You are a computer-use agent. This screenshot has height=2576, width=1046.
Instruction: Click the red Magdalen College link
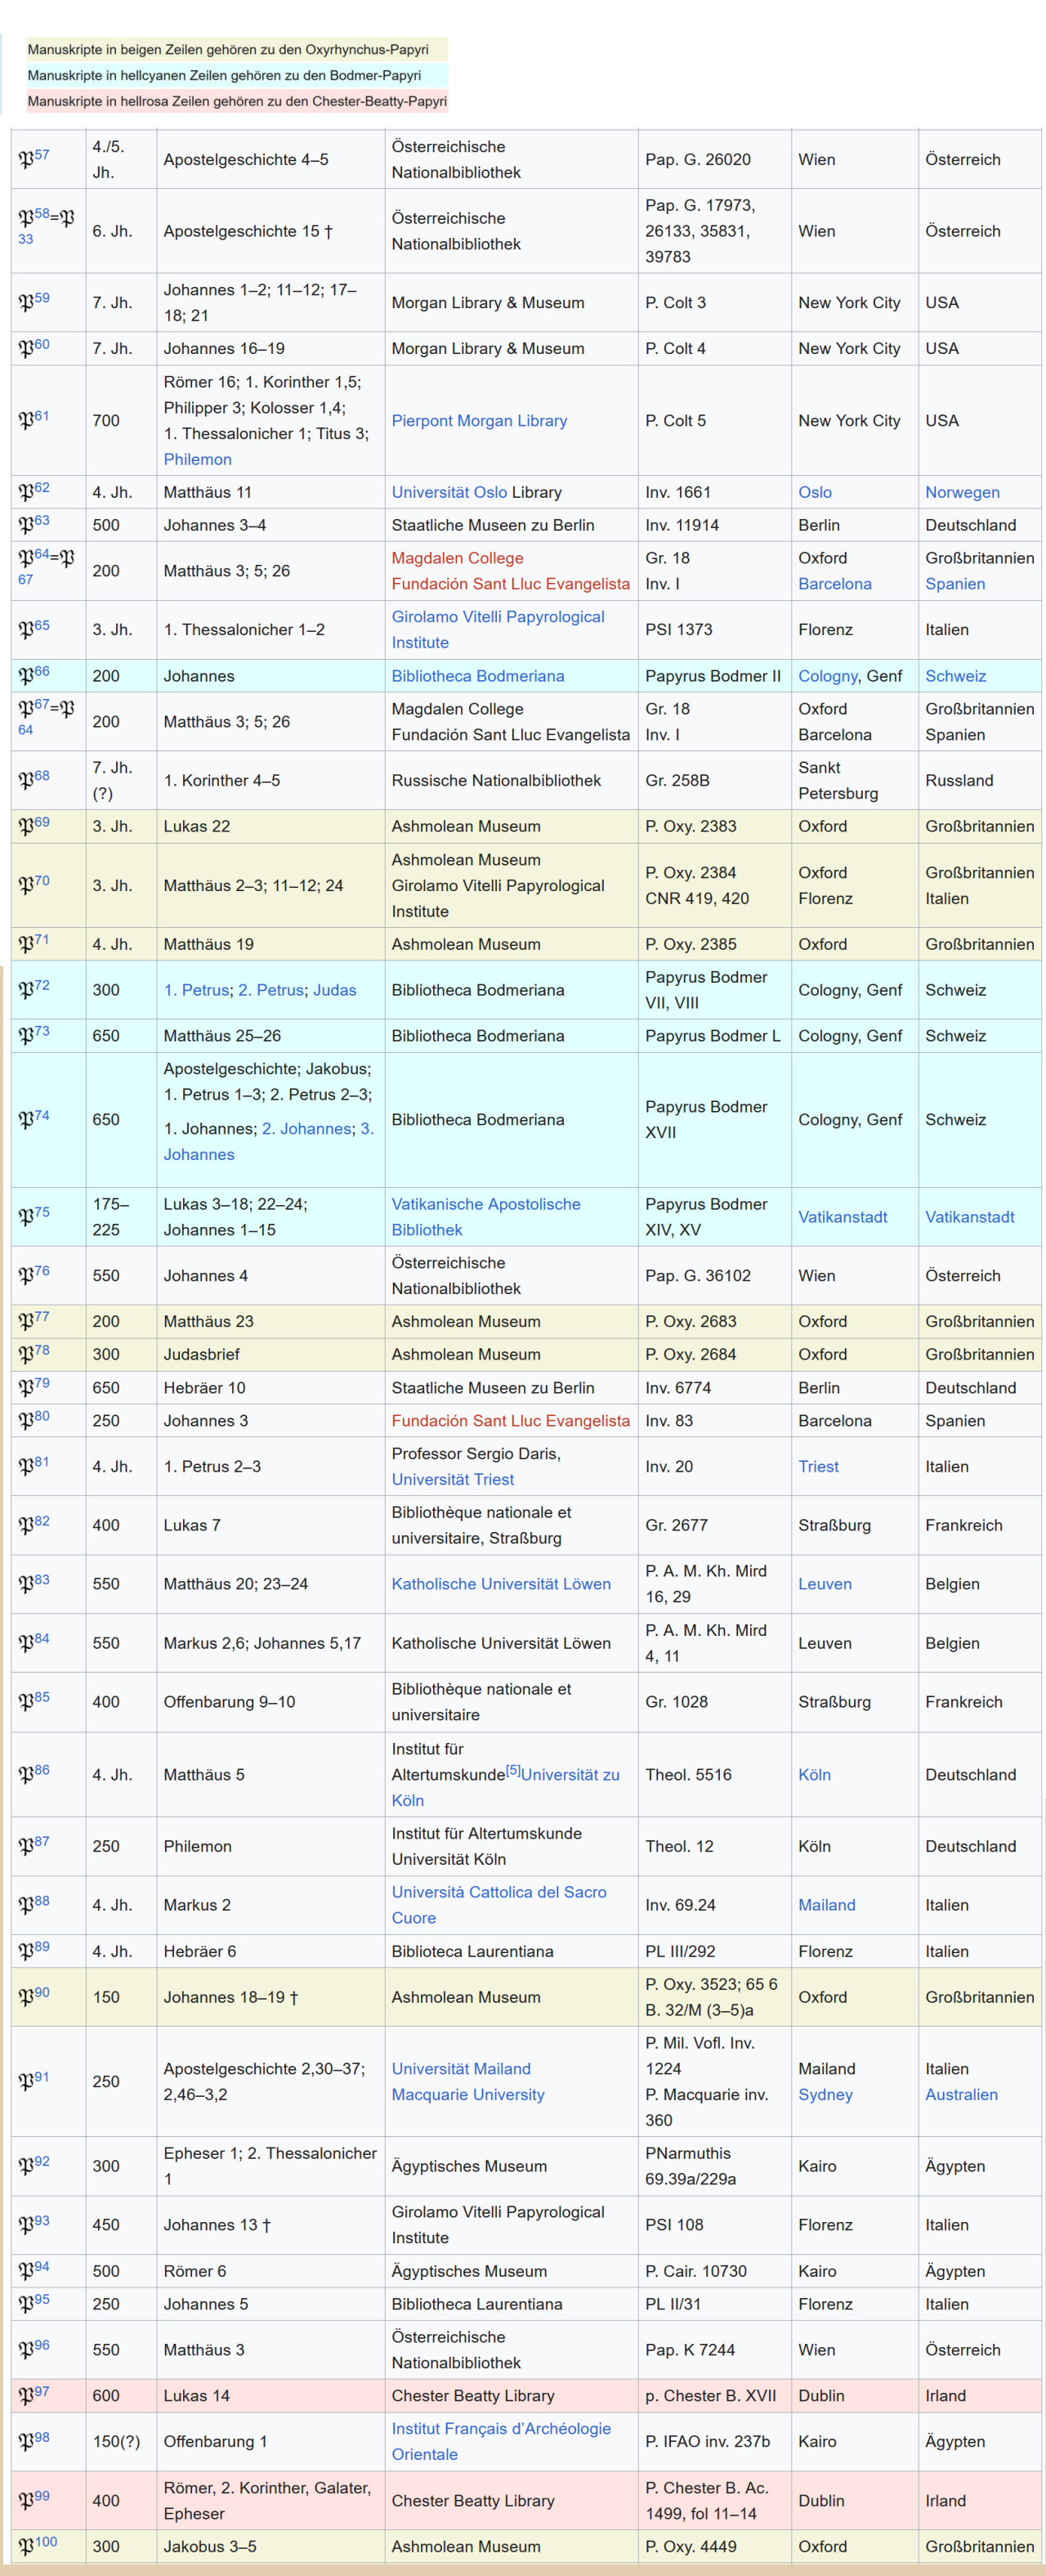tap(457, 558)
